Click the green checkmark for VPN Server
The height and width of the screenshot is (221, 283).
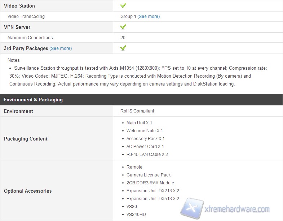123,27
